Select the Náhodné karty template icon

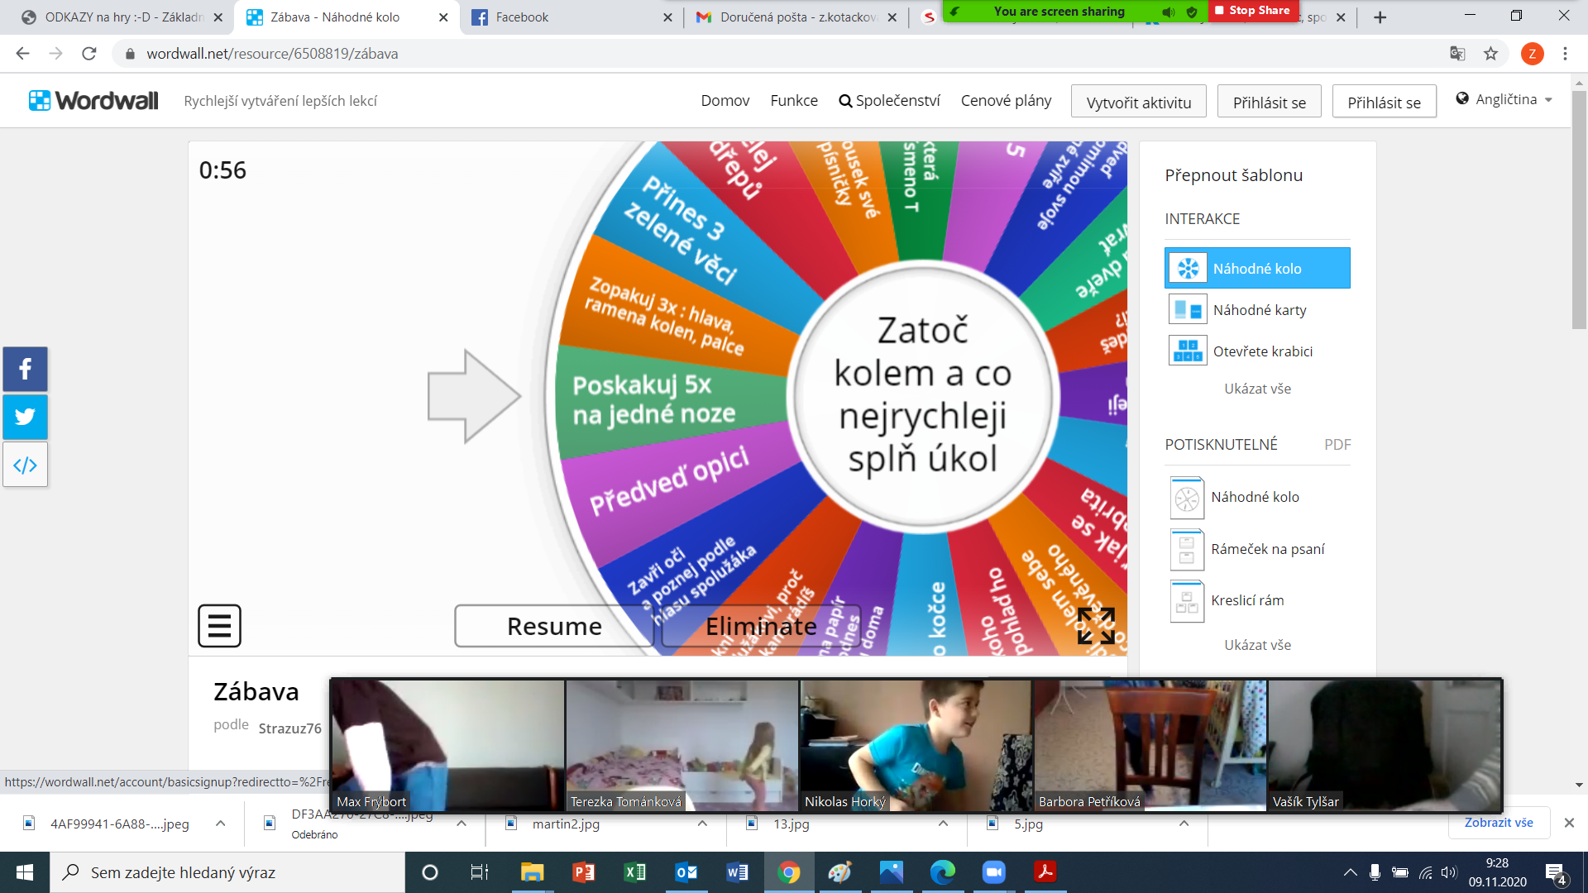(1188, 309)
